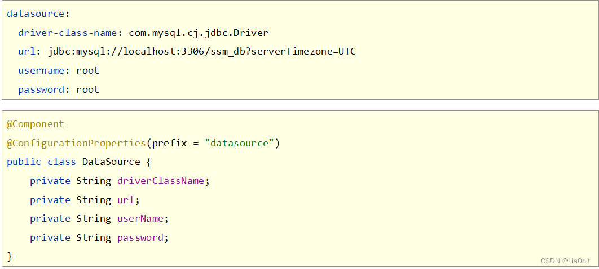
Task: Click the purple 'url' field in class
Action: 126,200
